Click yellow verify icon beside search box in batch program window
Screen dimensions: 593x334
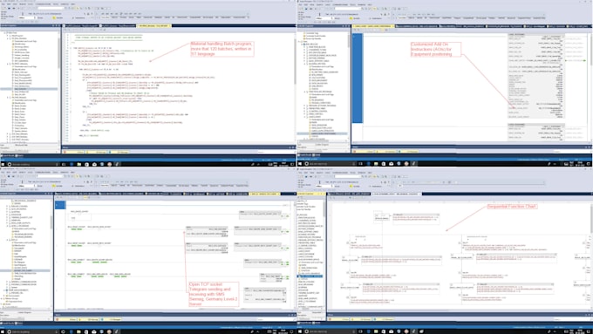click(x=78, y=9)
